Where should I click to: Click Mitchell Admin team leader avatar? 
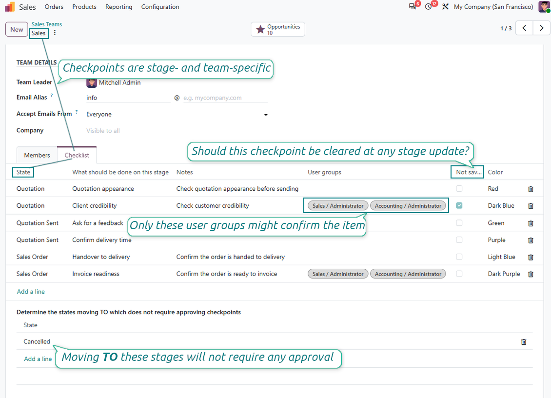click(x=91, y=82)
